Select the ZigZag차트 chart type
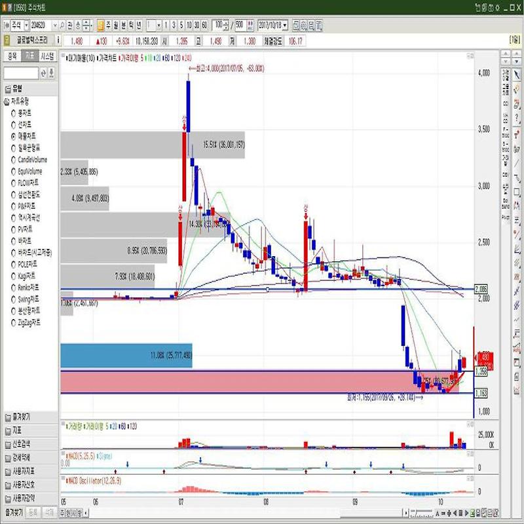 (26, 322)
